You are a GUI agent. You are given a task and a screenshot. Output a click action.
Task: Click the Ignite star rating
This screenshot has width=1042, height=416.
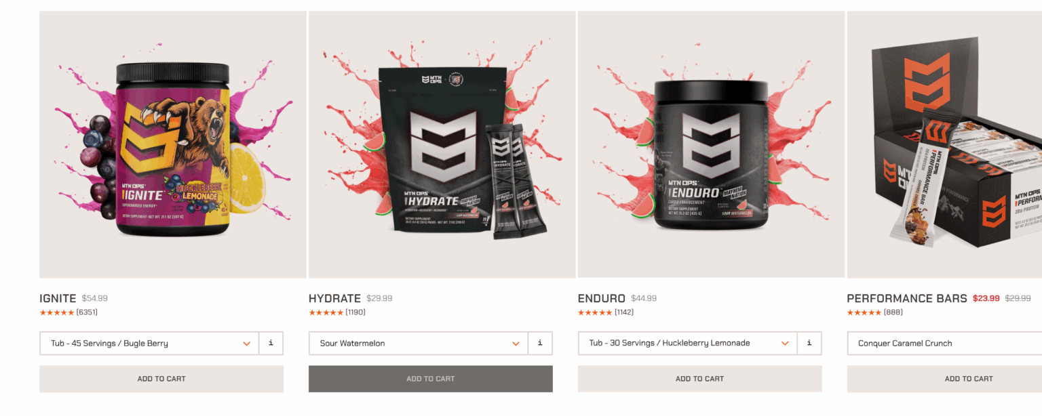[x=57, y=312]
